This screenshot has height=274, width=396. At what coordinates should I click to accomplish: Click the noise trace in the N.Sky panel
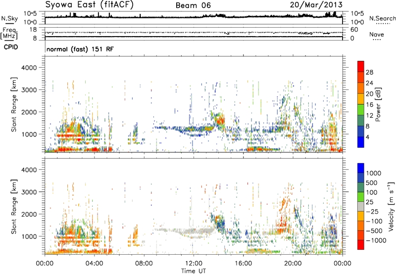(x=194, y=16)
